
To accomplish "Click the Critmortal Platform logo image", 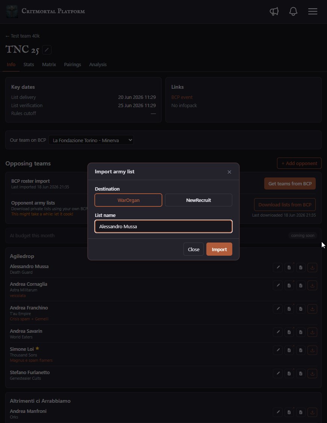I will click(12, 11).
